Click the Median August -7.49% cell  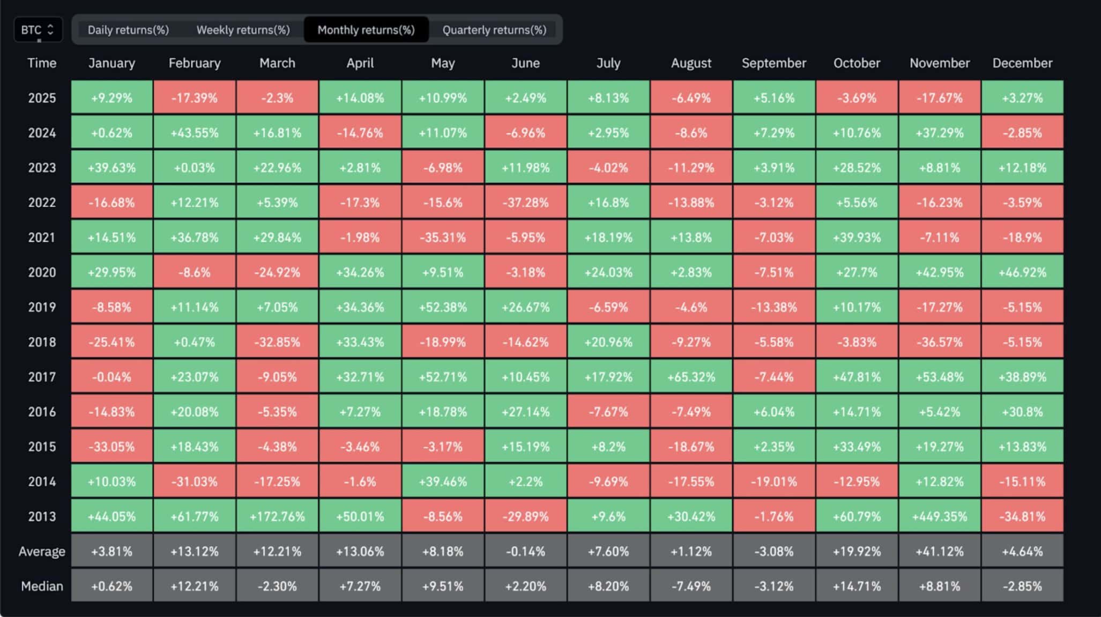tap(691, 586)
